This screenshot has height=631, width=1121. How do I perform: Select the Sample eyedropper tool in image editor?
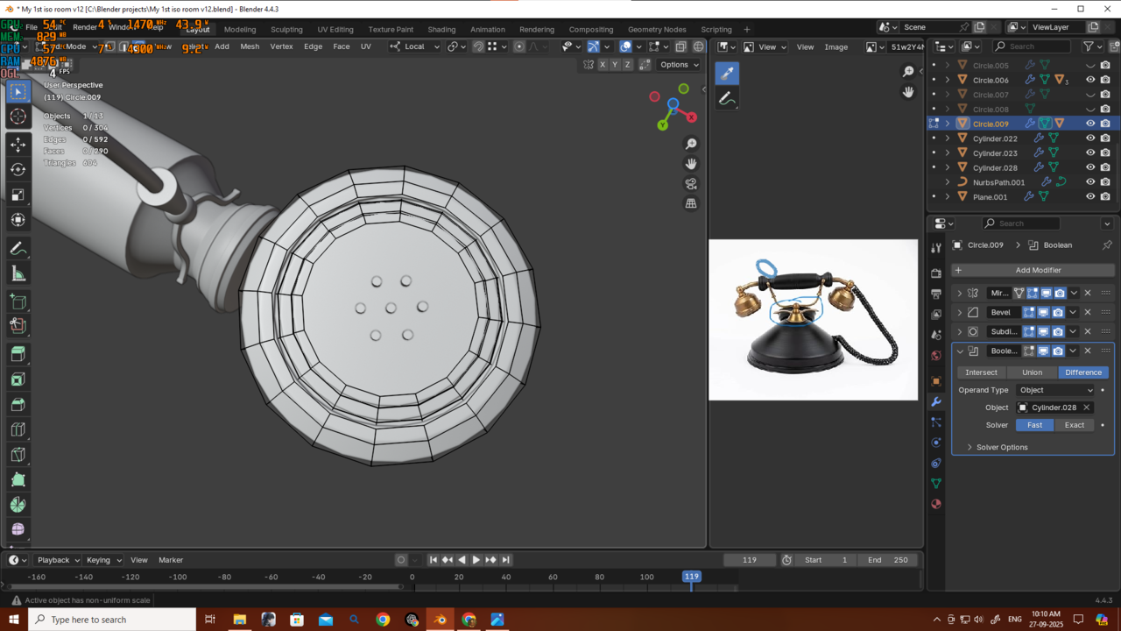727,74
